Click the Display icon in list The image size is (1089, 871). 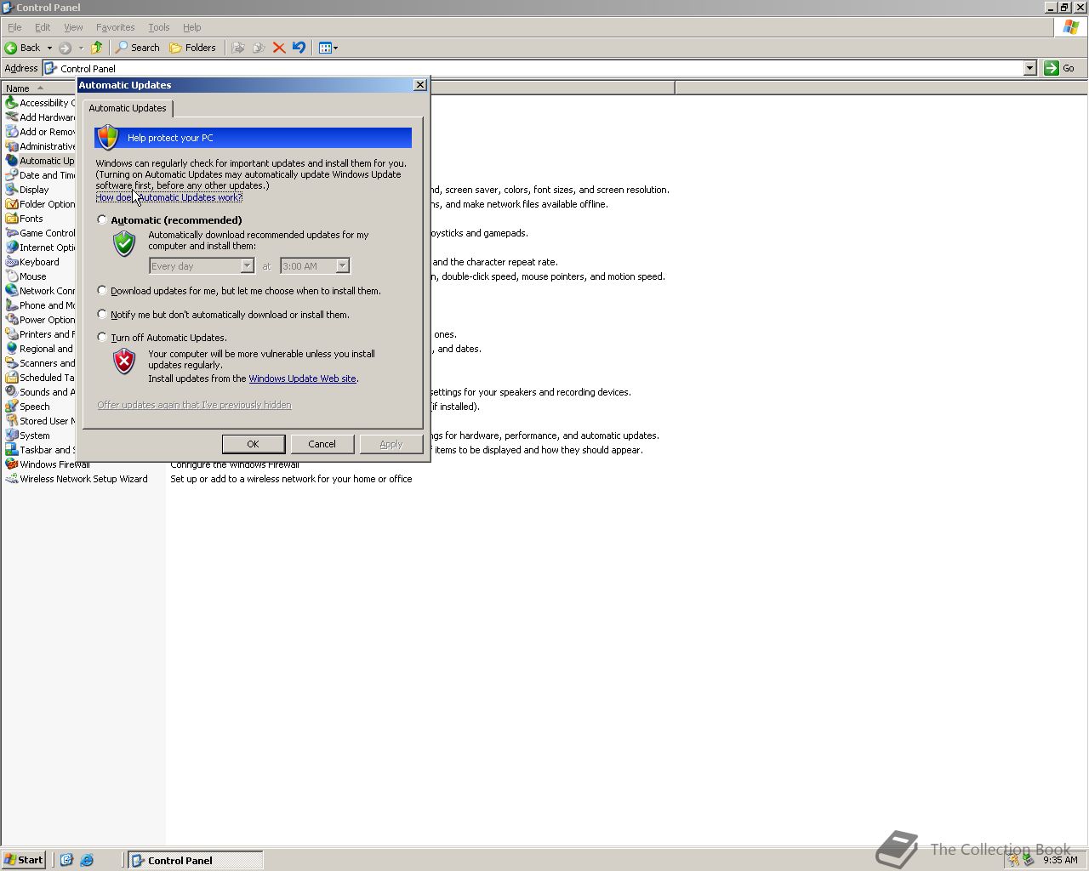[x=12, y=190]
